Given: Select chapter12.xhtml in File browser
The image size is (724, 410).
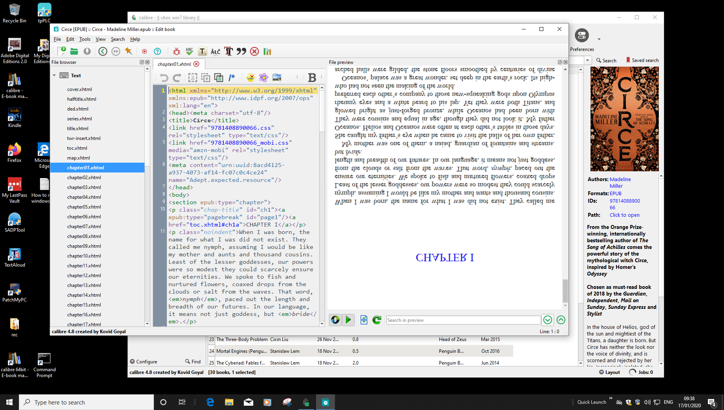Looking at the screenshot, I should tap(84, 276).
